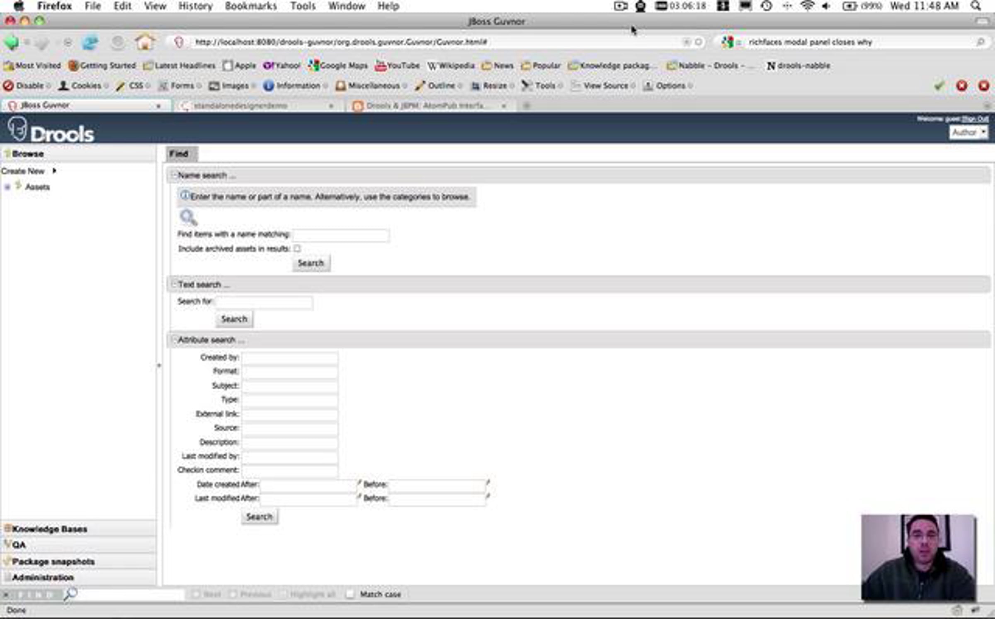The height and width of the screenshot is (619, 995).
Task: Click the magnifier icon under Name search
Action: coord(188,217)
